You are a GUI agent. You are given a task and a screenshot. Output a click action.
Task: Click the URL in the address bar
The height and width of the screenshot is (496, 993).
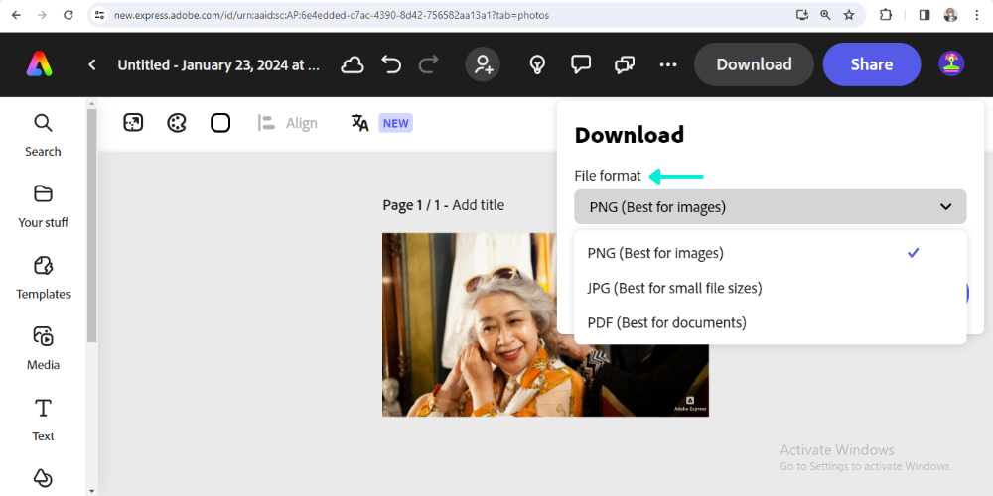click(x=332, y=15)
